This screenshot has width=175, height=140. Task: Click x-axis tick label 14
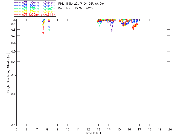click(109, 129)
